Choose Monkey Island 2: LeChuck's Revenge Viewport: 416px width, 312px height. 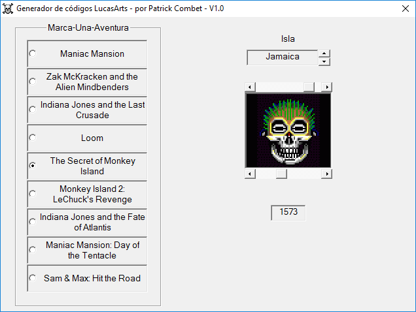click(87, 194)
